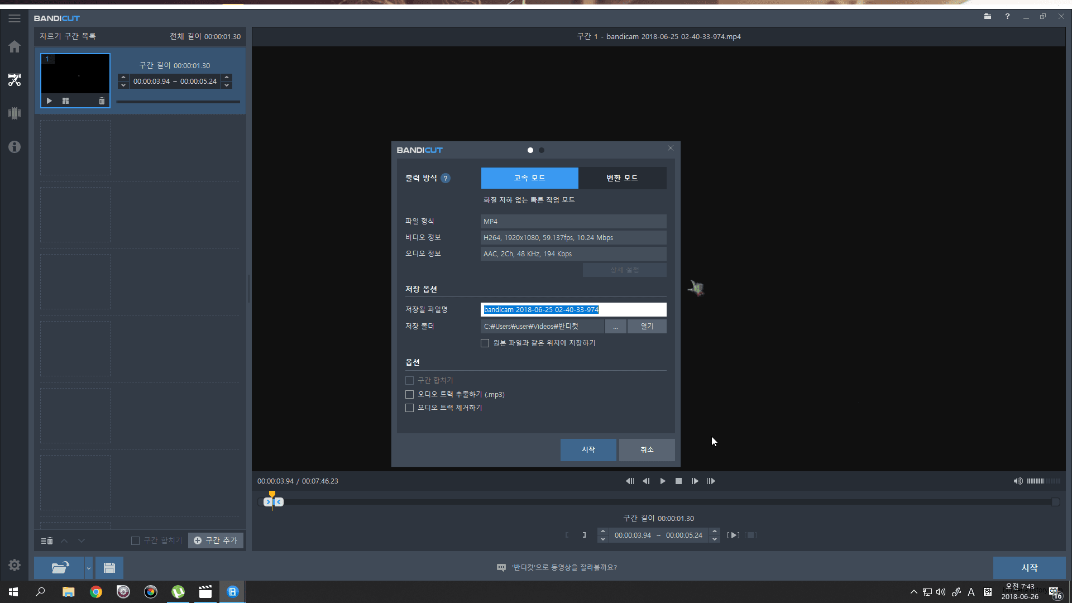Play the selected segment bracket button
The height and width of the screenshot is (603, 1072).
click(x=734, y=535)
